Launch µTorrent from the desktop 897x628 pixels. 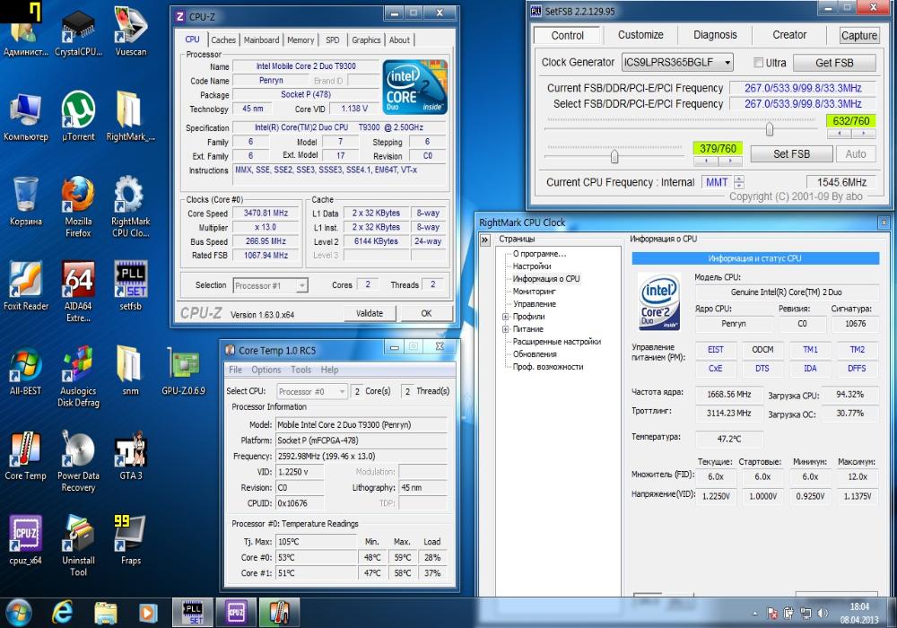coord(78,116)
